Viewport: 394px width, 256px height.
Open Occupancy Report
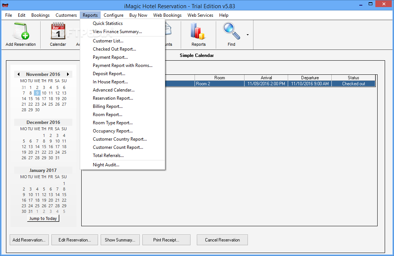[123, 131]
